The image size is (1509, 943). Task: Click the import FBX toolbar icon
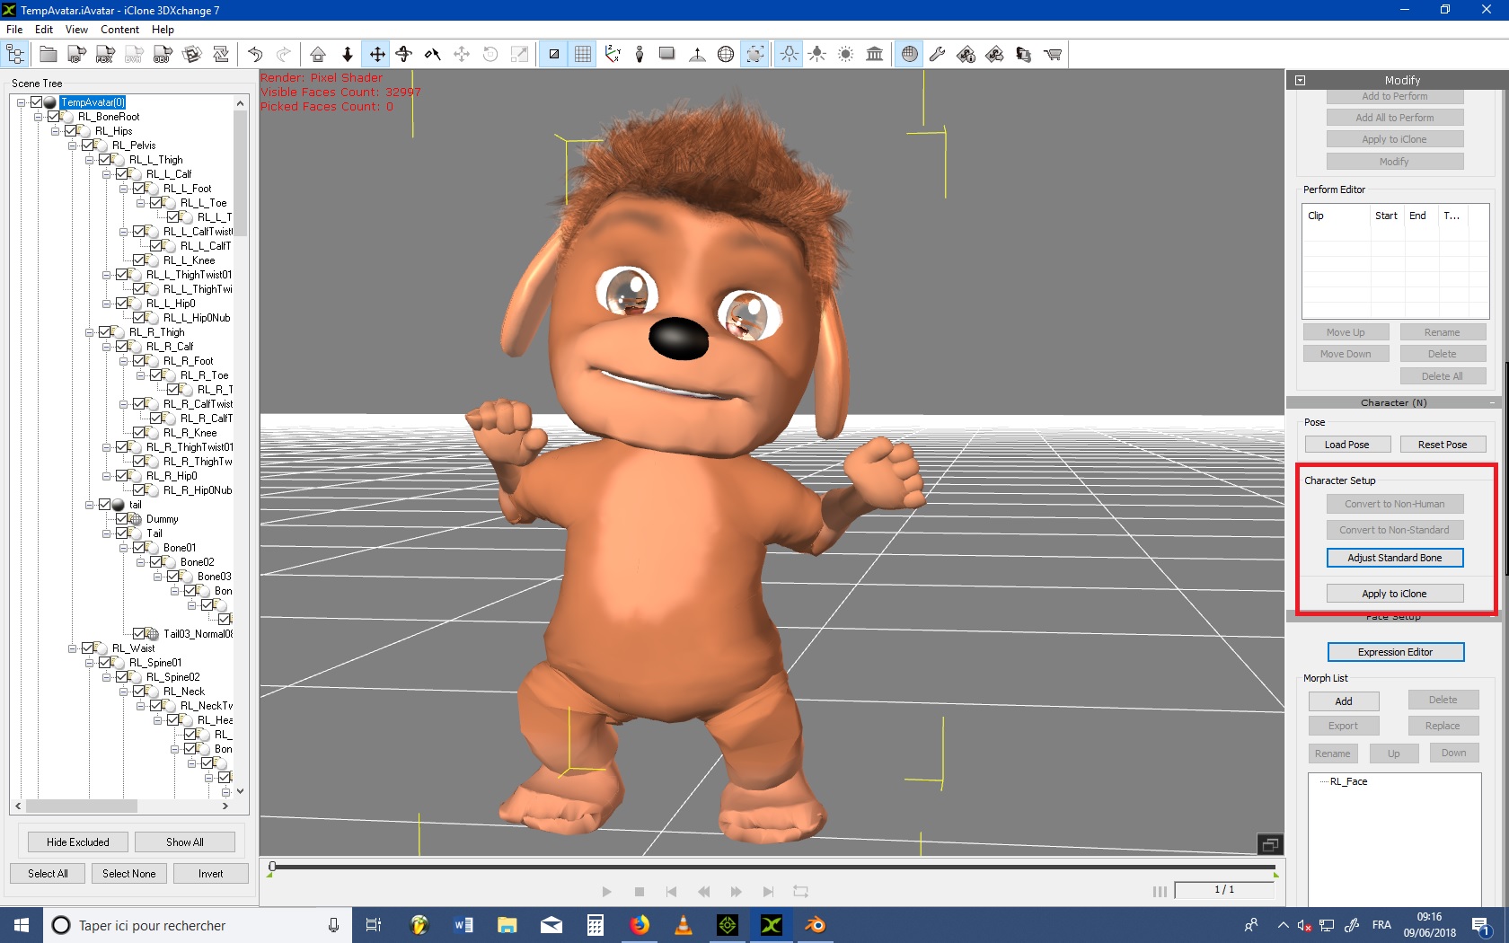[x=105, y=55]
